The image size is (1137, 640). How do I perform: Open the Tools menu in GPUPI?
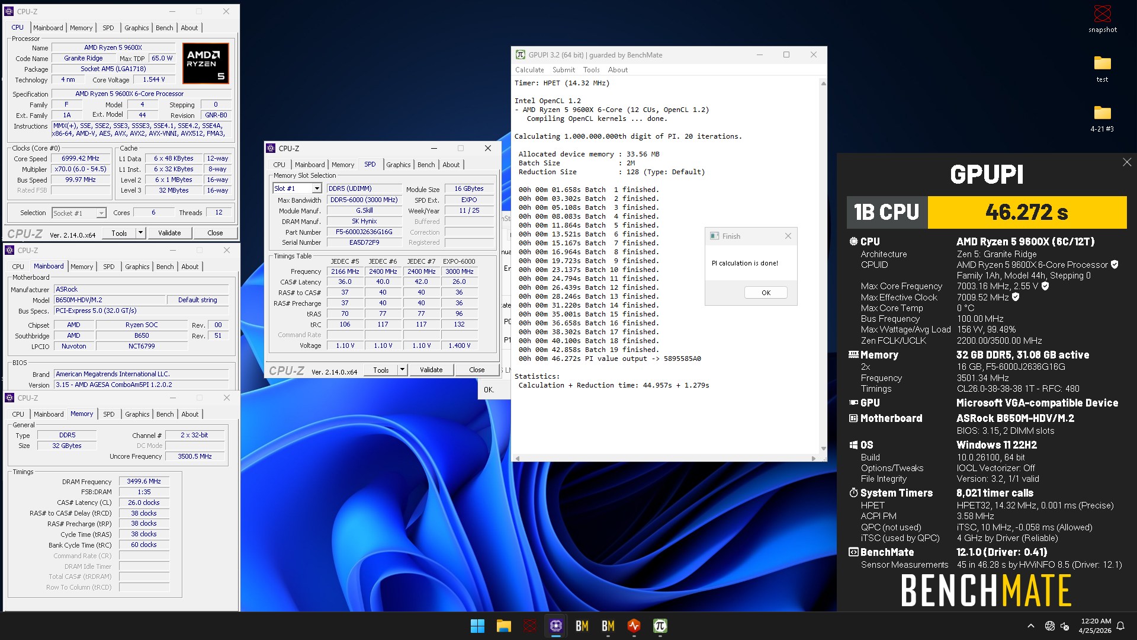tap(592, 69)
